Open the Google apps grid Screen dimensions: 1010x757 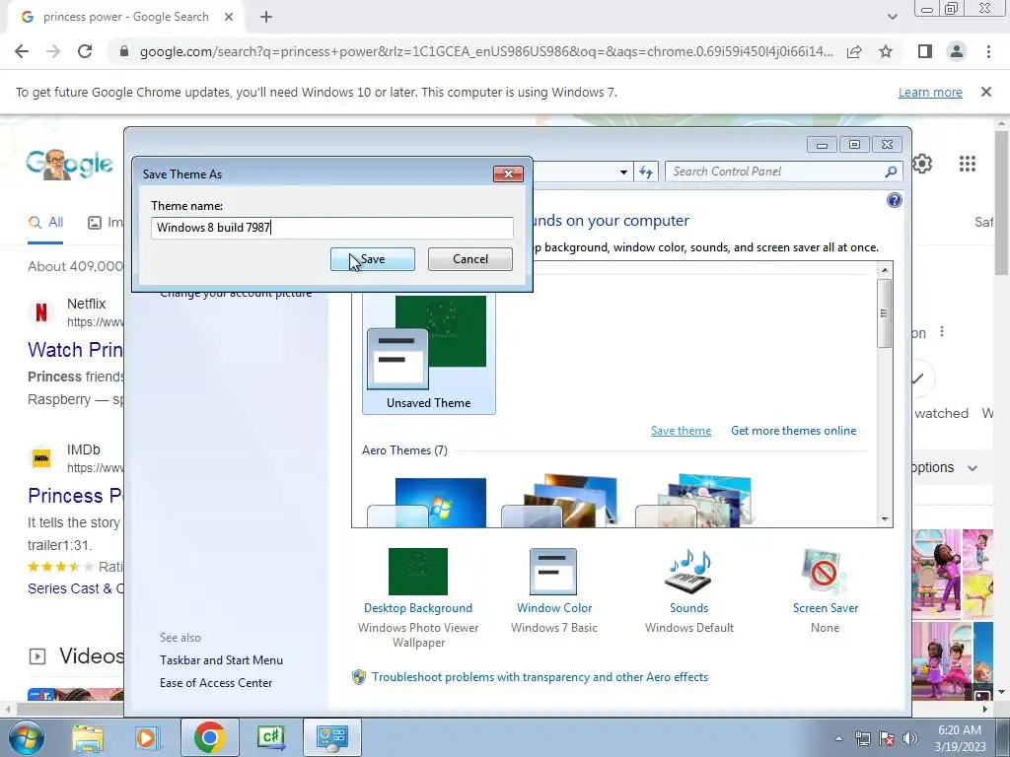(x=967, y=164)
